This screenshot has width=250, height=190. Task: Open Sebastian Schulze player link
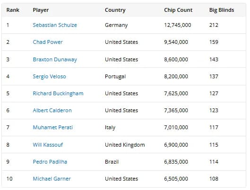(55, 25)
